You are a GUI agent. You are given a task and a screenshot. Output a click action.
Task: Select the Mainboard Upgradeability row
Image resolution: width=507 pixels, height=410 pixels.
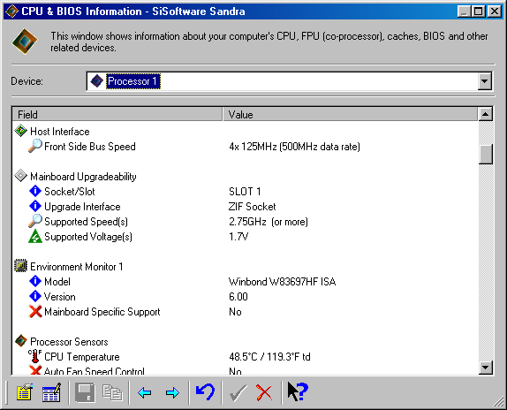click(x=245, y=176)
